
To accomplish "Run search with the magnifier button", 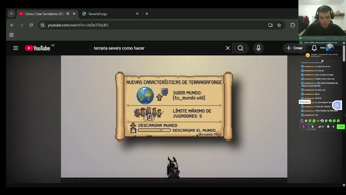I will [241, 48].
